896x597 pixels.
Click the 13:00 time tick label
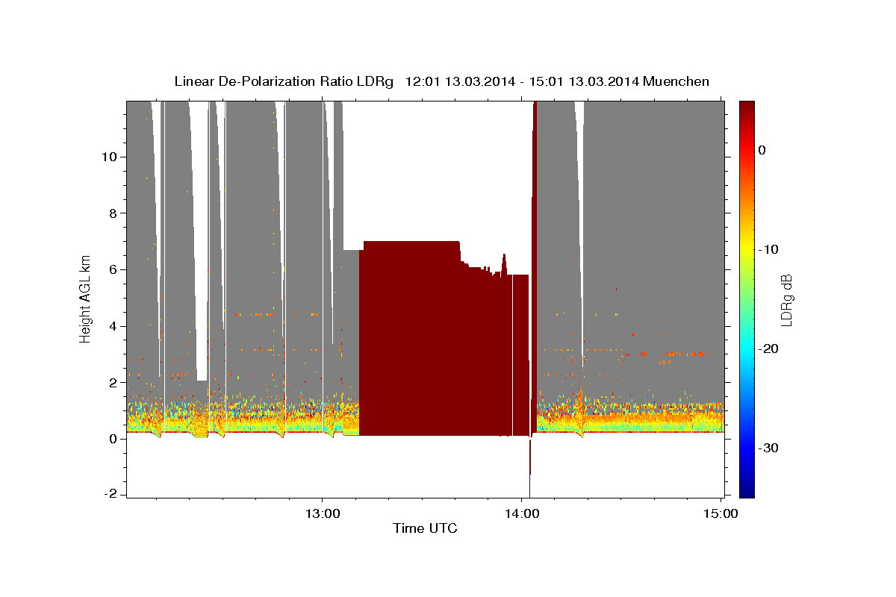(x=323, y=513)
